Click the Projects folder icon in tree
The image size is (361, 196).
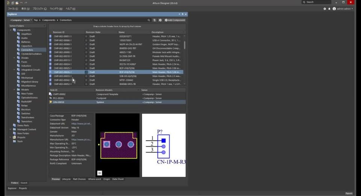point(14,137)
